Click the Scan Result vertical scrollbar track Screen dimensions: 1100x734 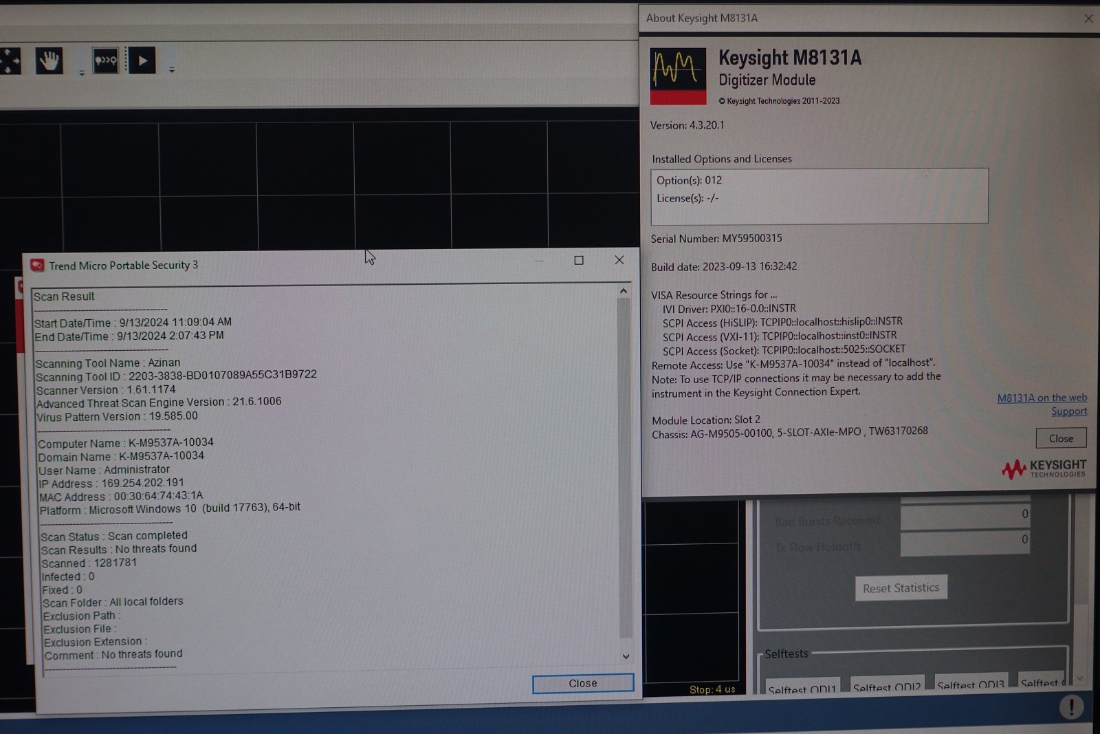point(624,468)
